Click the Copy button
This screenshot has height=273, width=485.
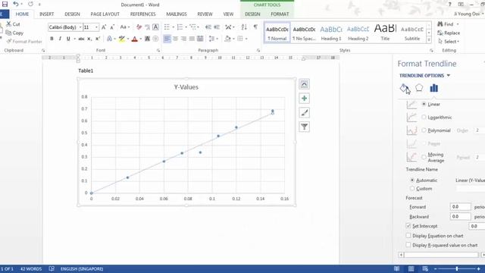pos(14,33)
